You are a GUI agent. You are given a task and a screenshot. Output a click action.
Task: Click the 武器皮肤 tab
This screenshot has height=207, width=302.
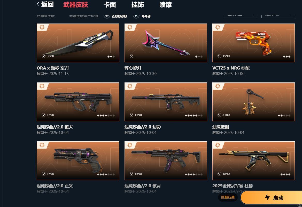(x=75, y=5)
